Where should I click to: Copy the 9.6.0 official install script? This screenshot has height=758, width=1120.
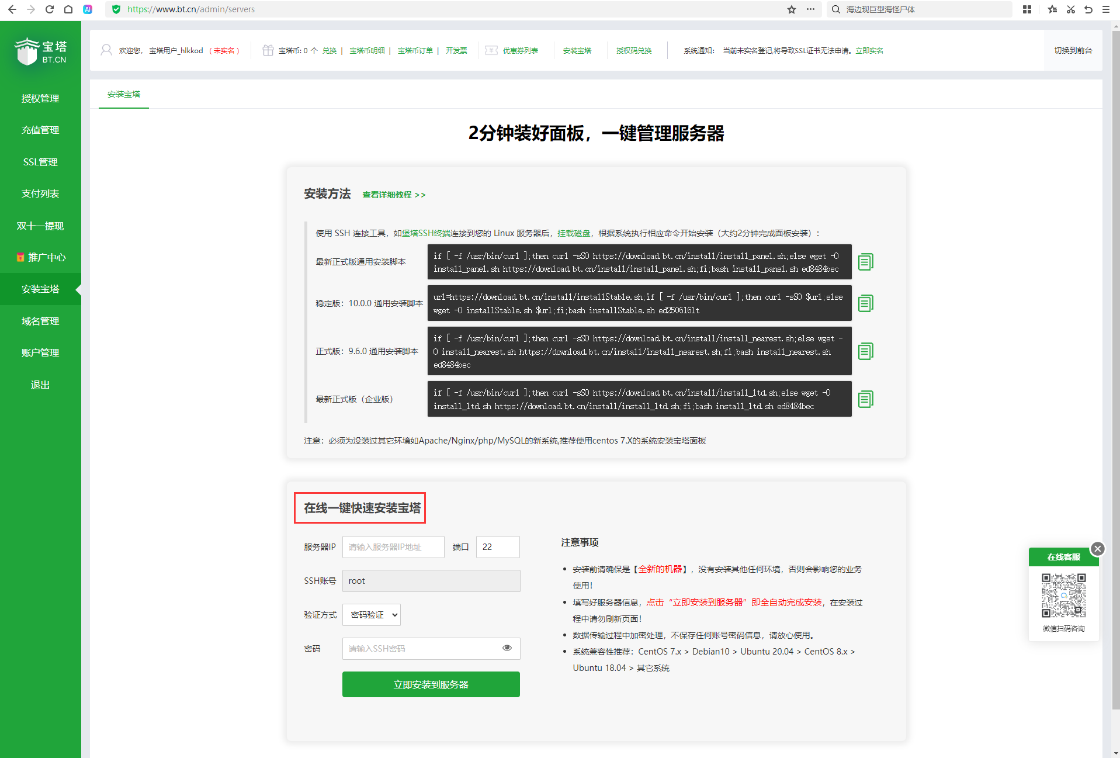click(865, 351)
